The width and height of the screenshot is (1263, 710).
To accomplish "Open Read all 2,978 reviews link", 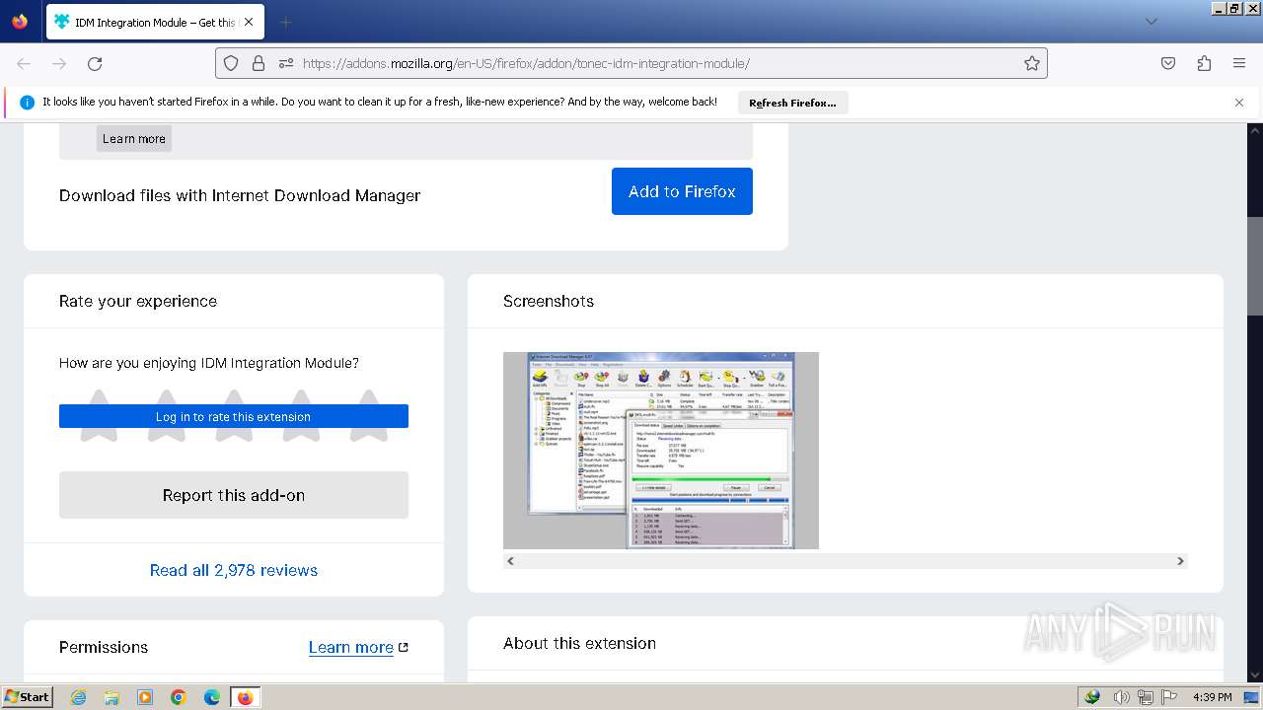I will tap(234, 570).
